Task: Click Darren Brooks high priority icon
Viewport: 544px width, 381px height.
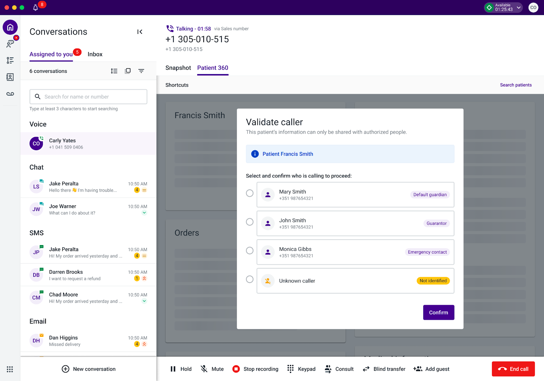Action: tap(144, 278)
